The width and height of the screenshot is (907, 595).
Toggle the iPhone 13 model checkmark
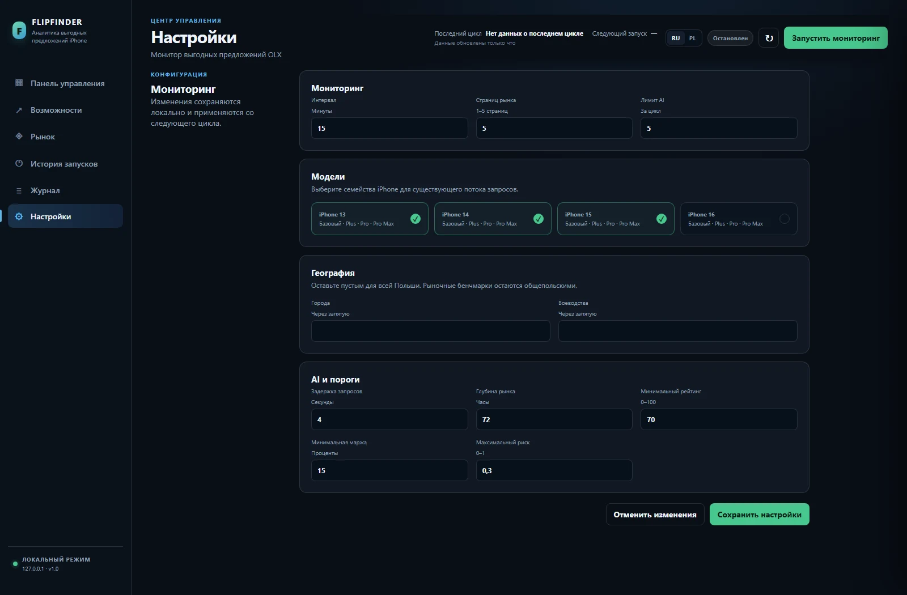coord(416,219)
